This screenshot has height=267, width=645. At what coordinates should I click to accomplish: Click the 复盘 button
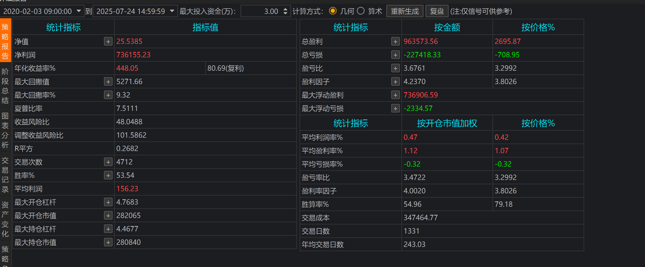[437, 11]
